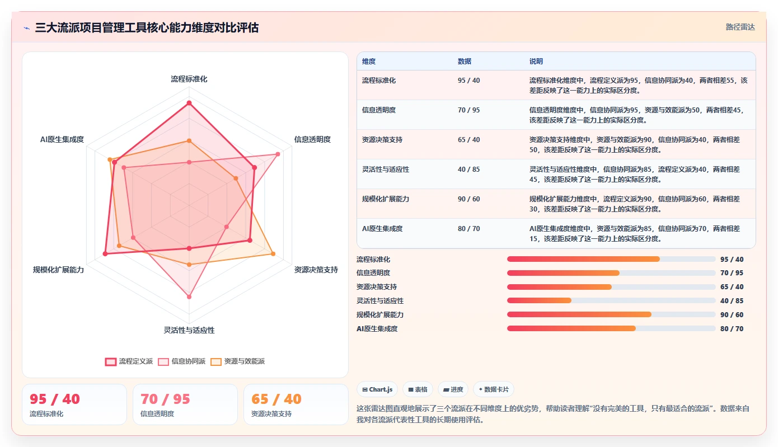Select the 信息透明度 table row name
The height and width of the screenshot is (447, 778).
coord(379,110)
